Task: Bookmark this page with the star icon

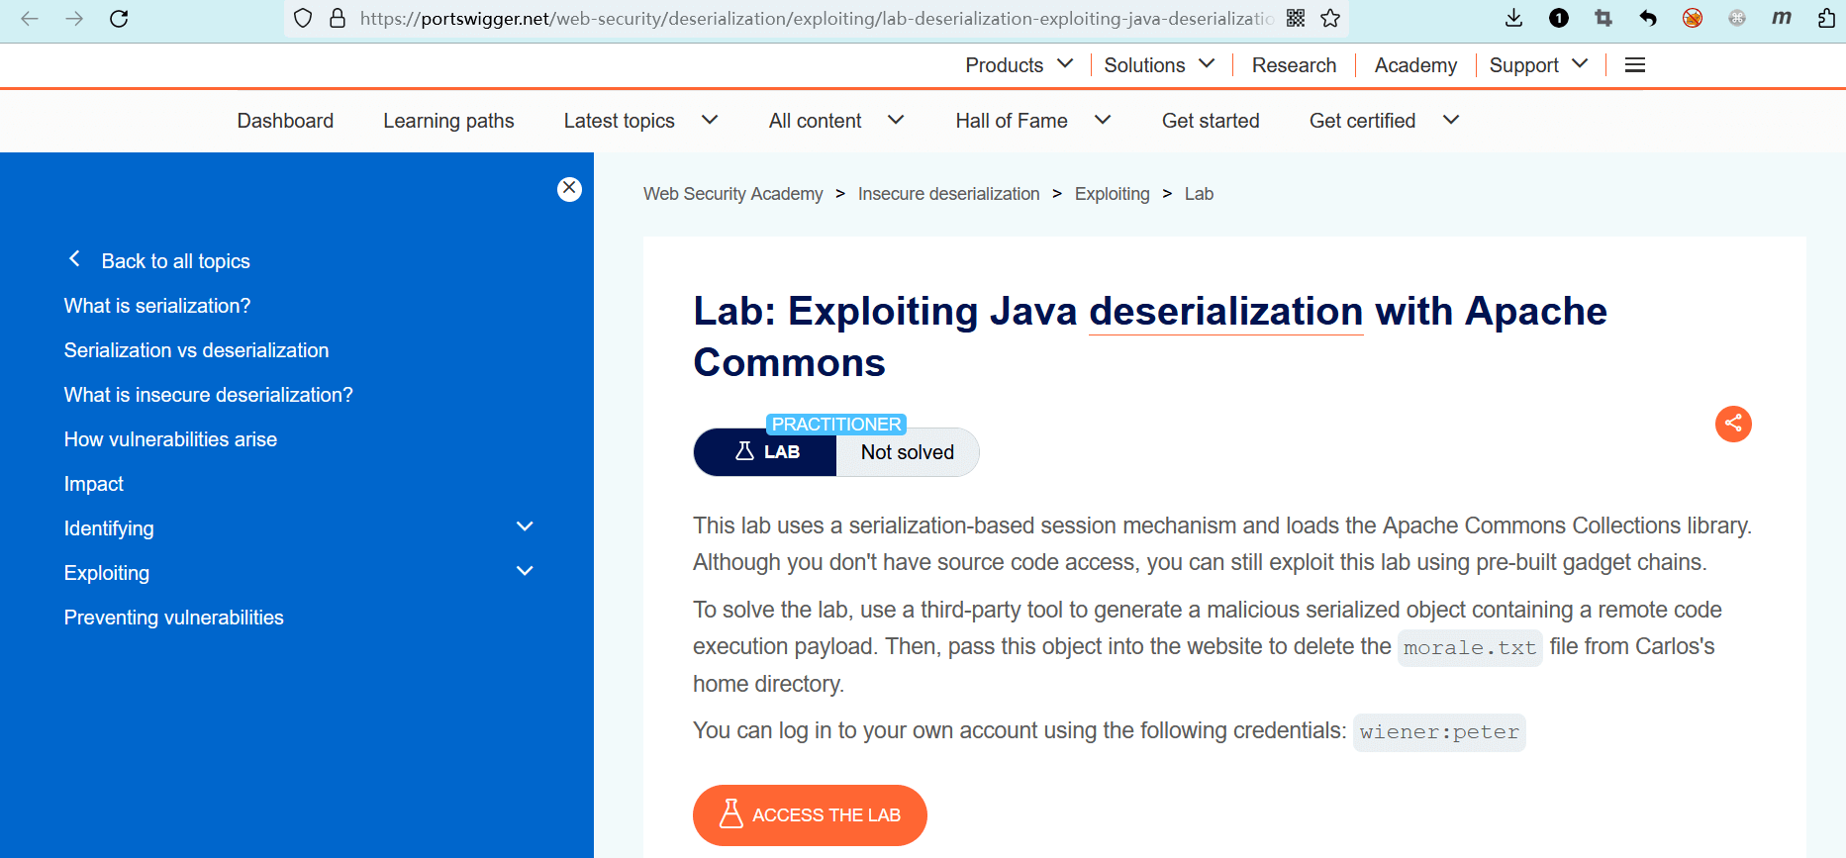Action: [x=1330, y=19]
